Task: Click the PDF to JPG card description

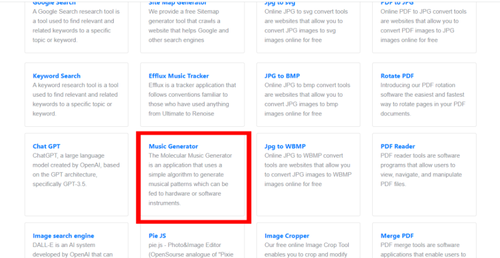Action: coord(423,25)
